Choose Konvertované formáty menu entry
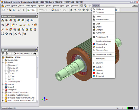 (103, 54)
